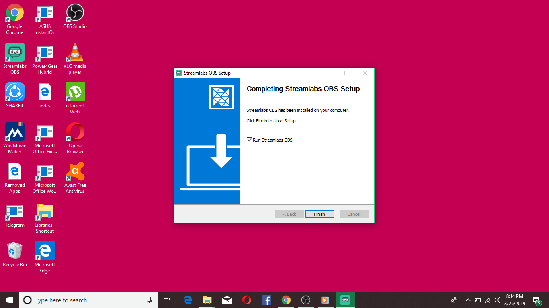Viewport: 549px width, 308px height.
Task: Open Task View from the taskbar
Action: [x=167, y=300]
